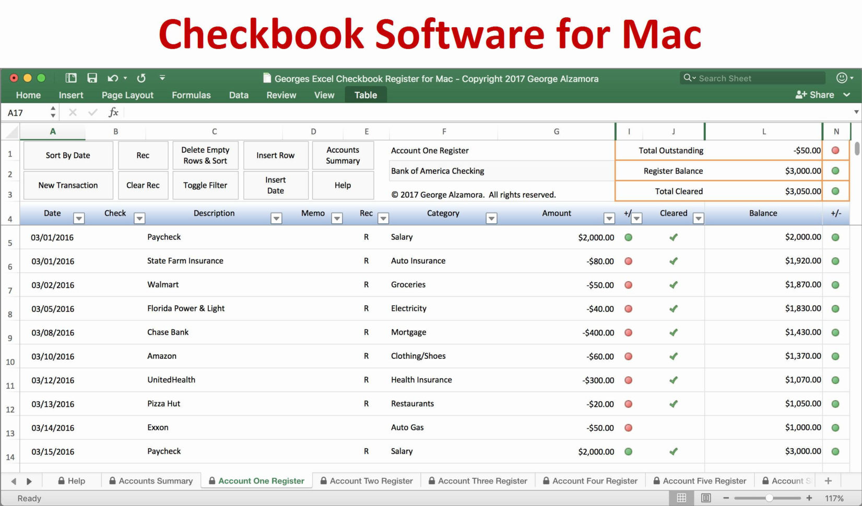Click the Clear Rec button

pyautogui.click(x=143, y=185)
